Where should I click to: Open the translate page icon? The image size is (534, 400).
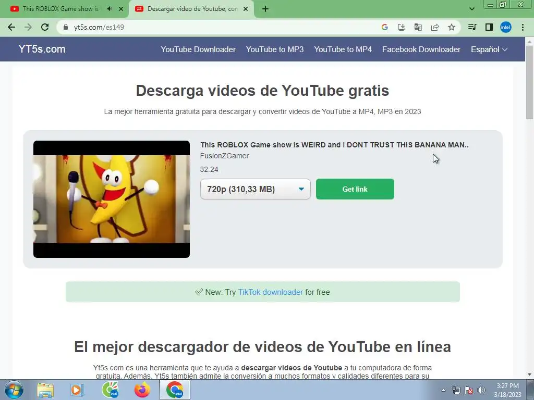pos(418,27)
